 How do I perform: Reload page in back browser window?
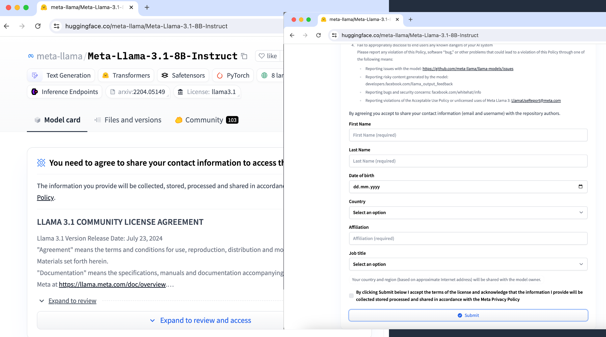tap(38, 26)
